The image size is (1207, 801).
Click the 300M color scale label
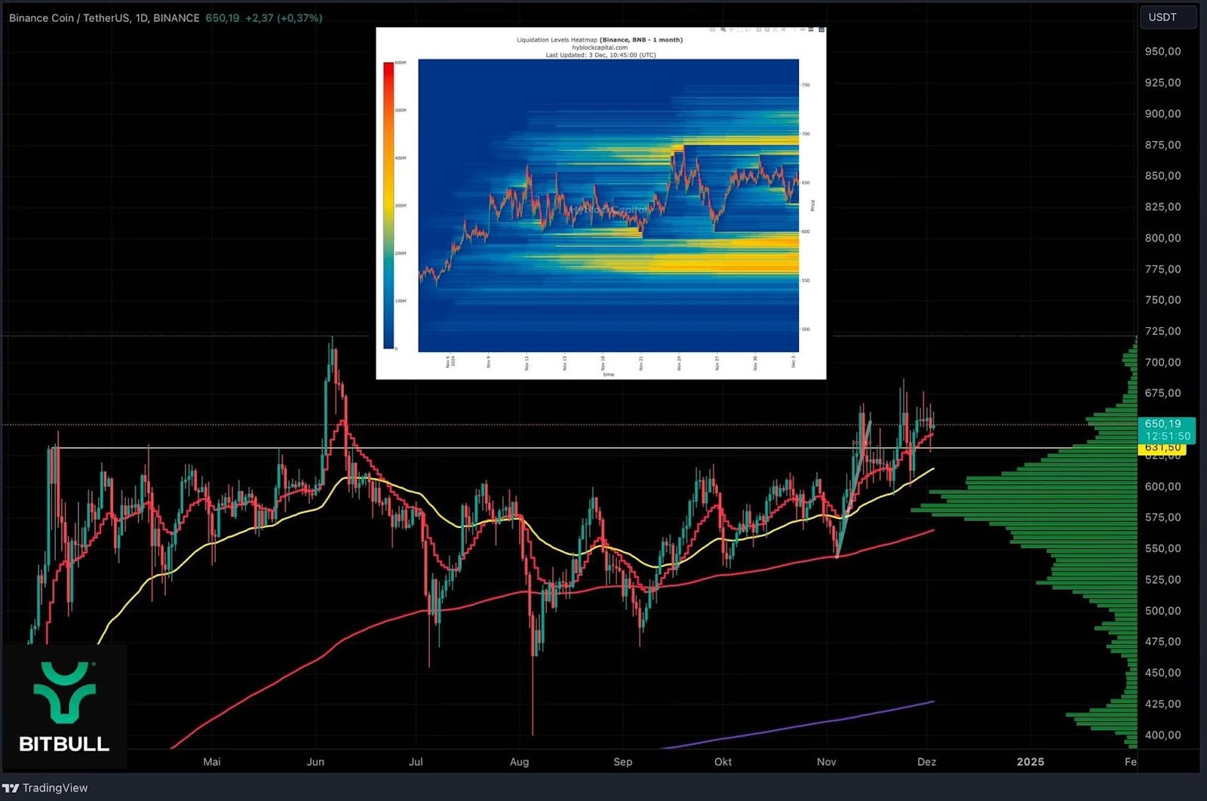click(401, 205)
